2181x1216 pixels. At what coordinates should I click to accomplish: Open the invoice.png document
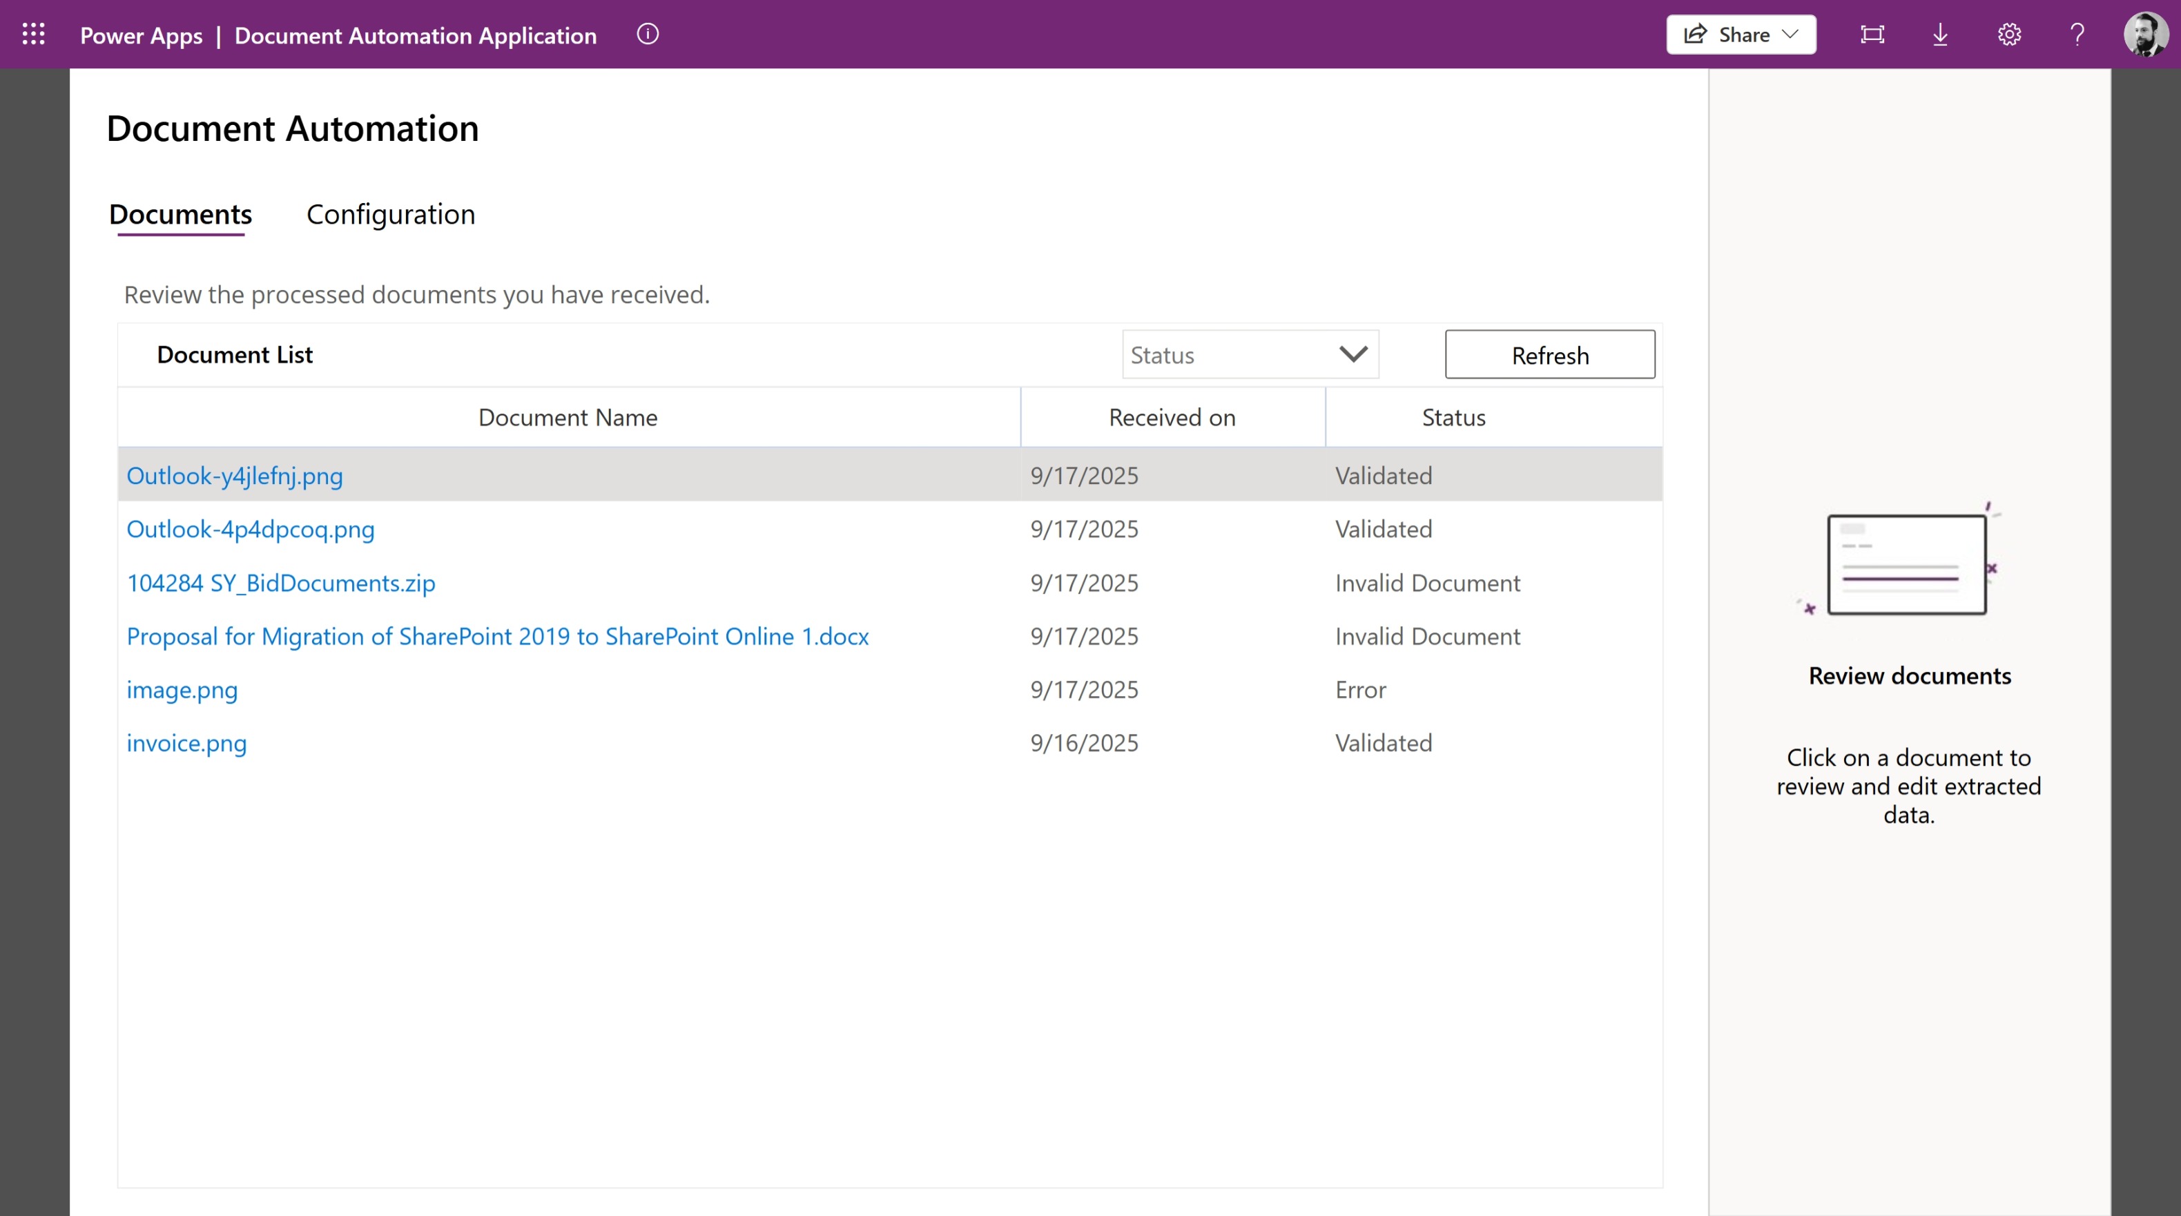point(186,742)
